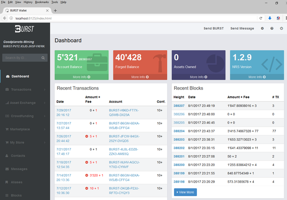Click the Contacts person icon
287x200 pixels.
pyautogui.click(x=7, y=156)
